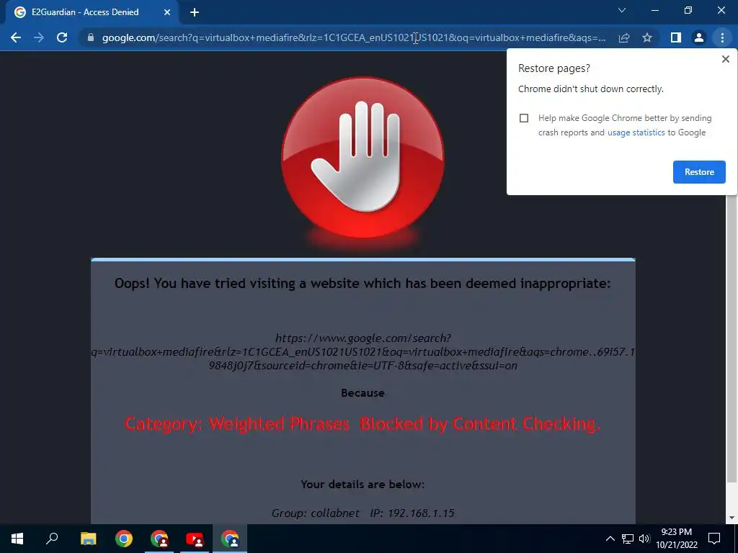This screenshot has width=738, height=553.
Task: Click the scrollbar down arrow
Action: pyautogui.click(x=732, y=518)
